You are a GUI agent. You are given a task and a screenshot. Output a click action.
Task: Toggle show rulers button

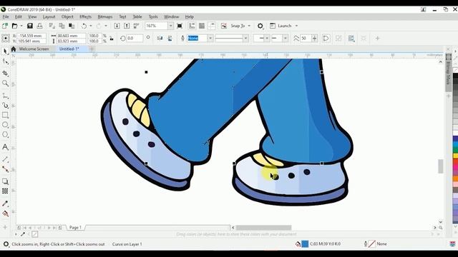click(192, 26)
